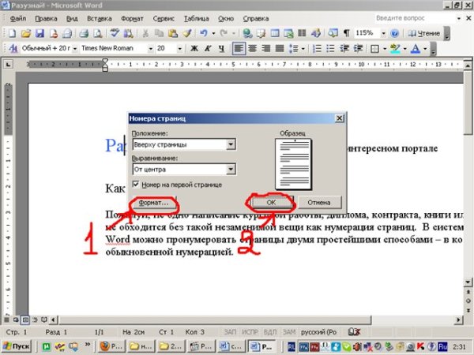Toggle bold formatting (Ж button)
This screenshot has height=355, width=474.
pos(194,49)
